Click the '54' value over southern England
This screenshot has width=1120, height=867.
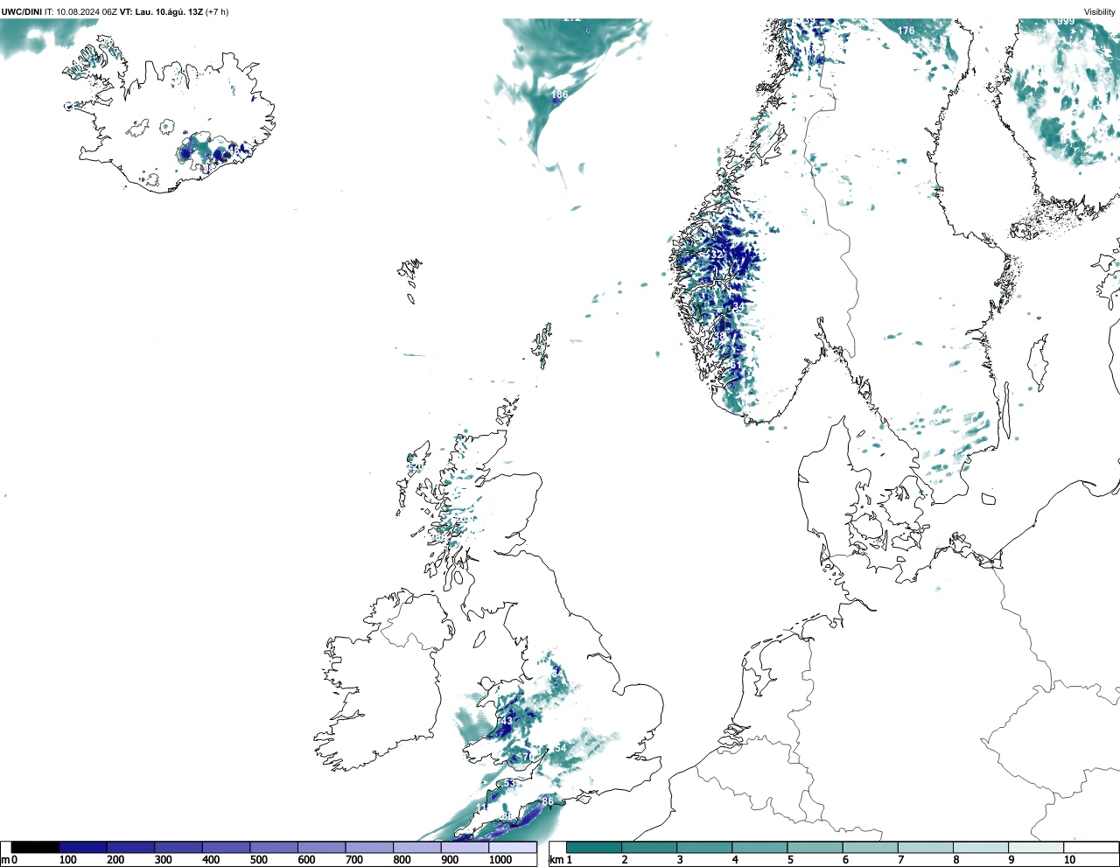click(x=560, y=748)
